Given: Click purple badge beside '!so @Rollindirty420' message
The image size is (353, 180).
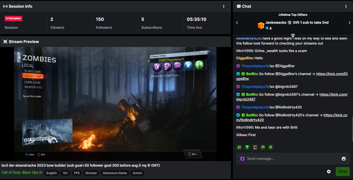Looking at the screenshot, I should tap(238, 107).
